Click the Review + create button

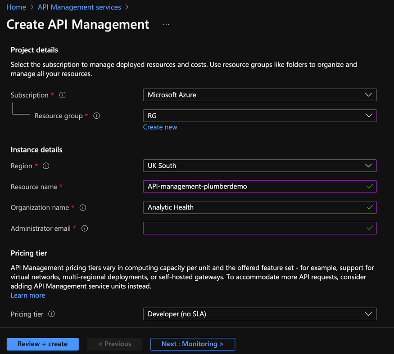click(43, 344)
